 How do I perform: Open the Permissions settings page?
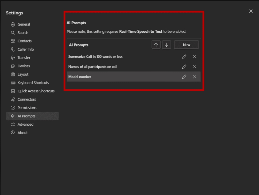tap(27, 108)
